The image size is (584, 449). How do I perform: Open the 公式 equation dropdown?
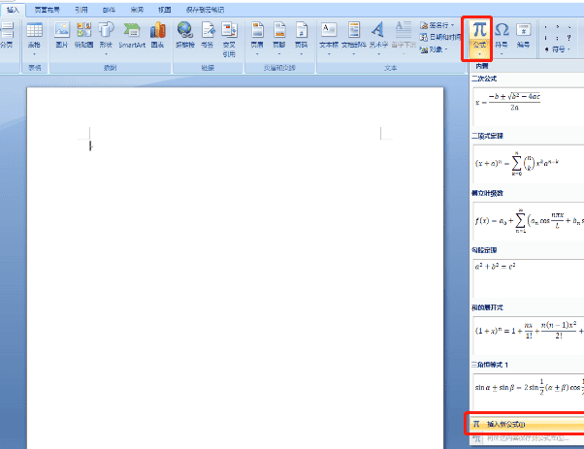click(x=478, y=37)
